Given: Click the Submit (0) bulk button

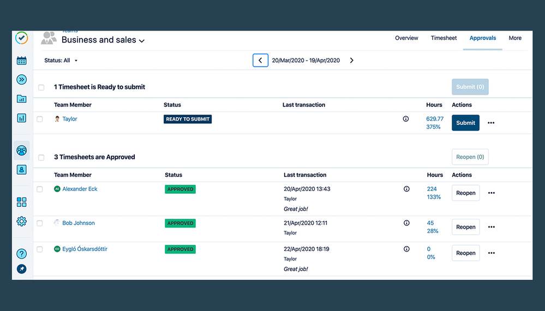Looking at the screenshot, I should coord(470,87).
